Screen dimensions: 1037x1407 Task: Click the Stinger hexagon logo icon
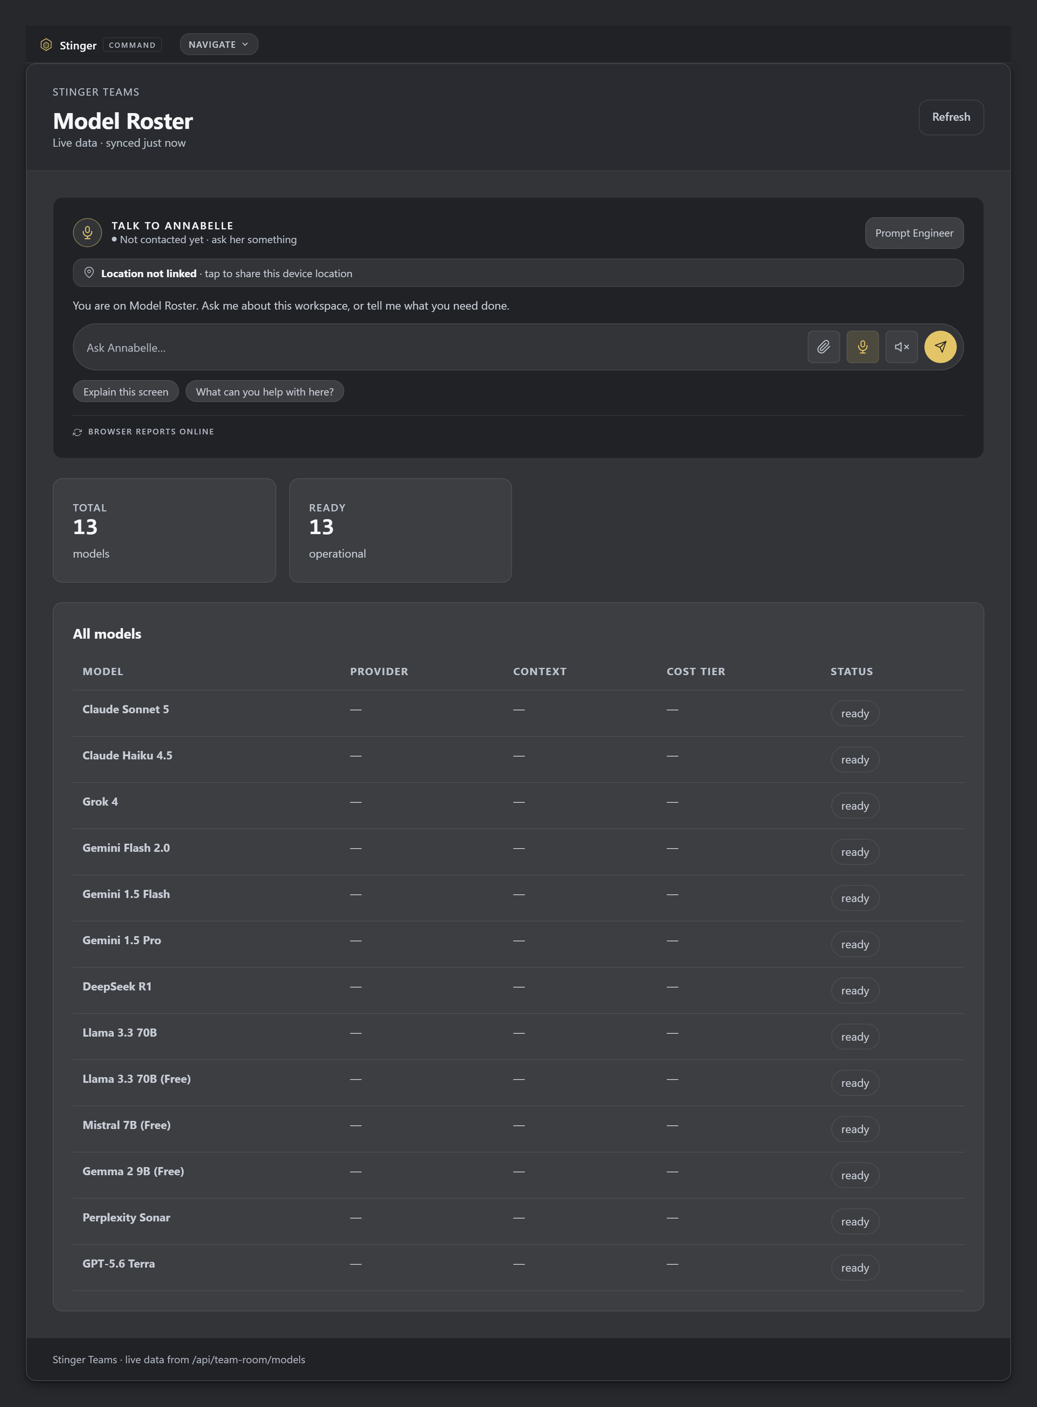tap(46, 45)
